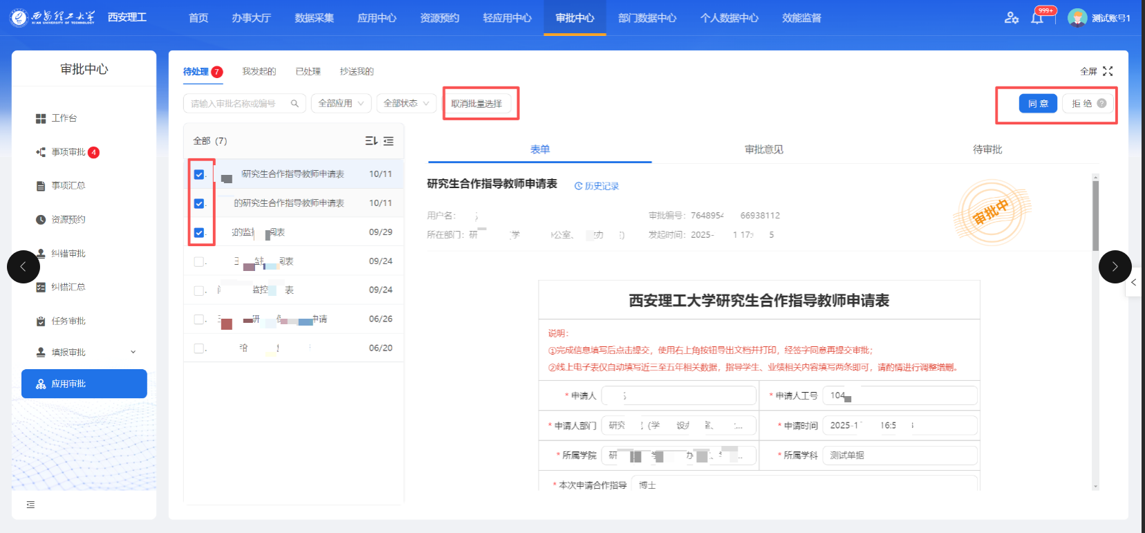Click the form's vertical scrollbar
This screenshot has height=533, width=1145.
[x=1095, y=216]
